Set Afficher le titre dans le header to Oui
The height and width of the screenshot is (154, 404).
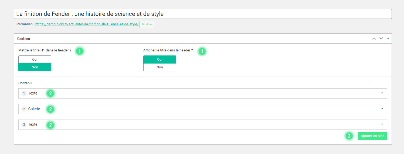click(x=160, y=59)
